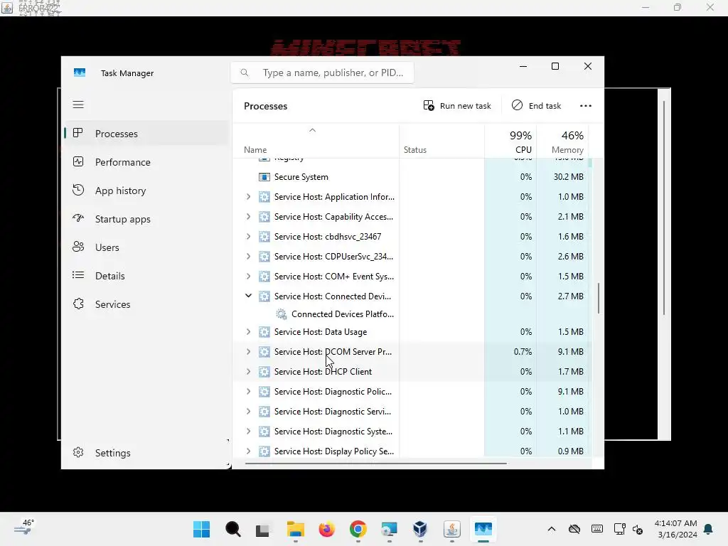
Task: Click the background window's vertical scrollbar
Action: 665,208
